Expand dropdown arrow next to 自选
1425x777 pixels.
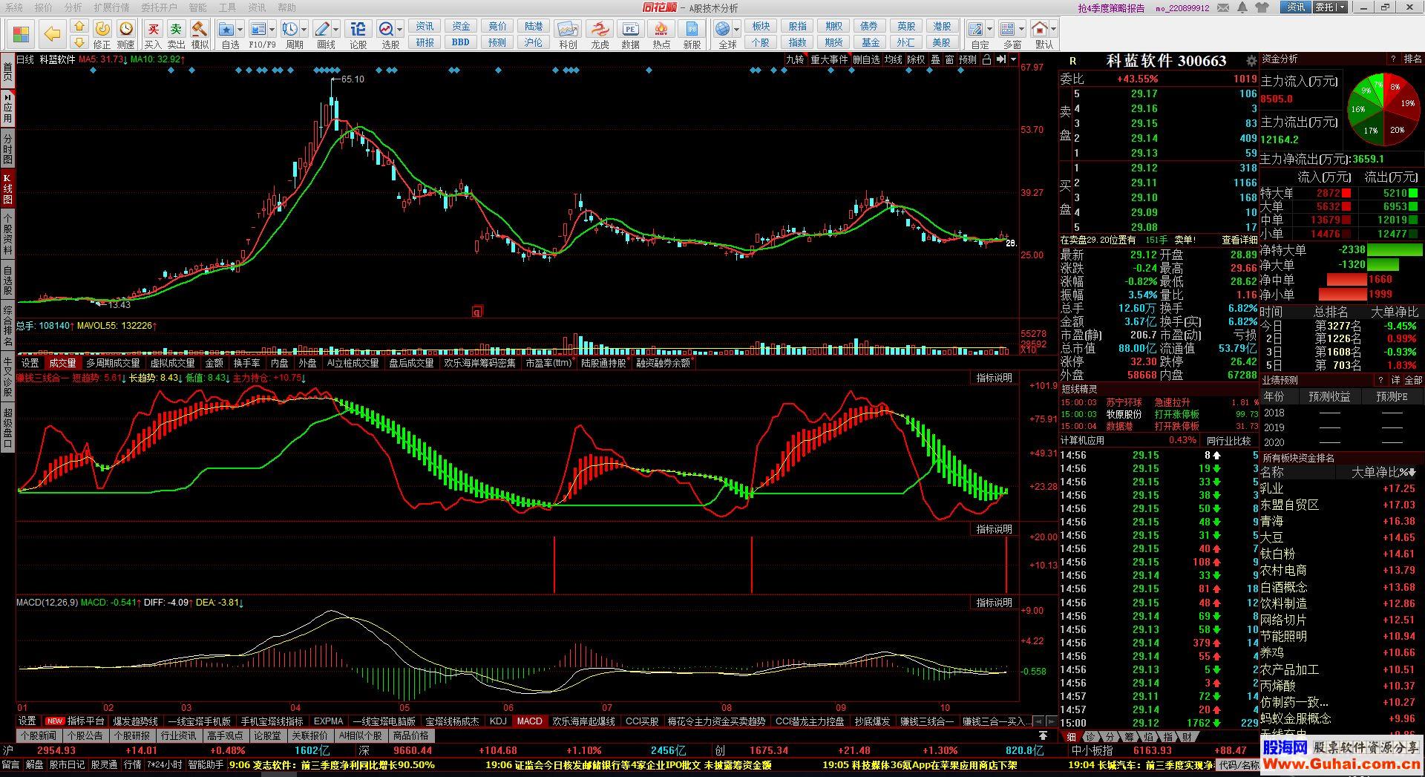tap(240, 30)
